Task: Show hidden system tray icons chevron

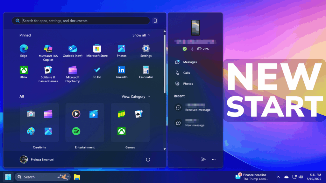Action: click(x=278, y=177)
